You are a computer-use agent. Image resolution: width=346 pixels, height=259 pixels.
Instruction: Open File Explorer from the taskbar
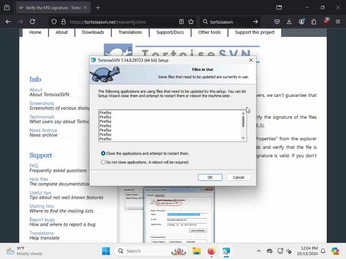tap(196, 251)
